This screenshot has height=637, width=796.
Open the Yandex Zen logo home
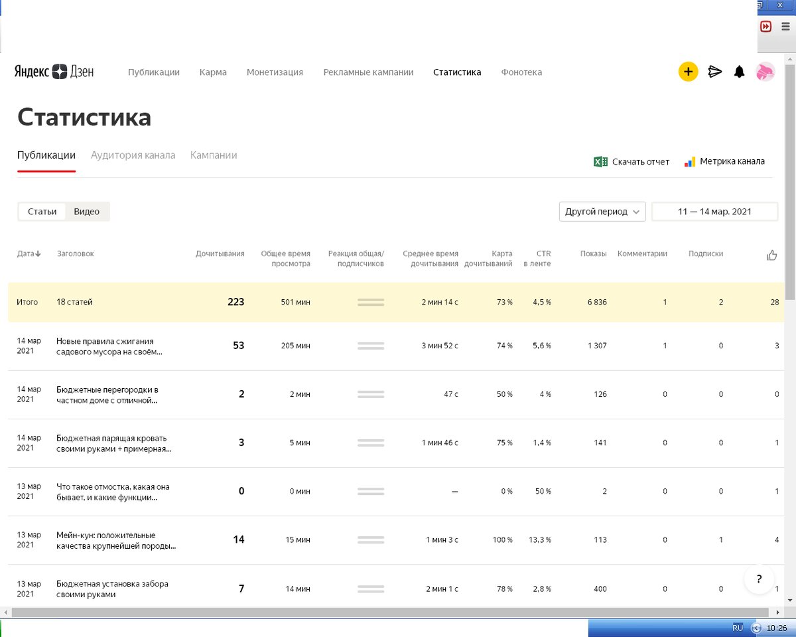click(54, 72)
